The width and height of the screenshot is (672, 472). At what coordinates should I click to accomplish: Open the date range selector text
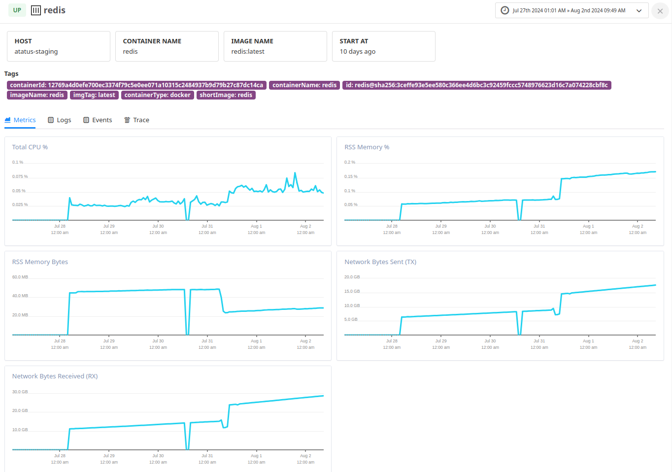[569, 10]
